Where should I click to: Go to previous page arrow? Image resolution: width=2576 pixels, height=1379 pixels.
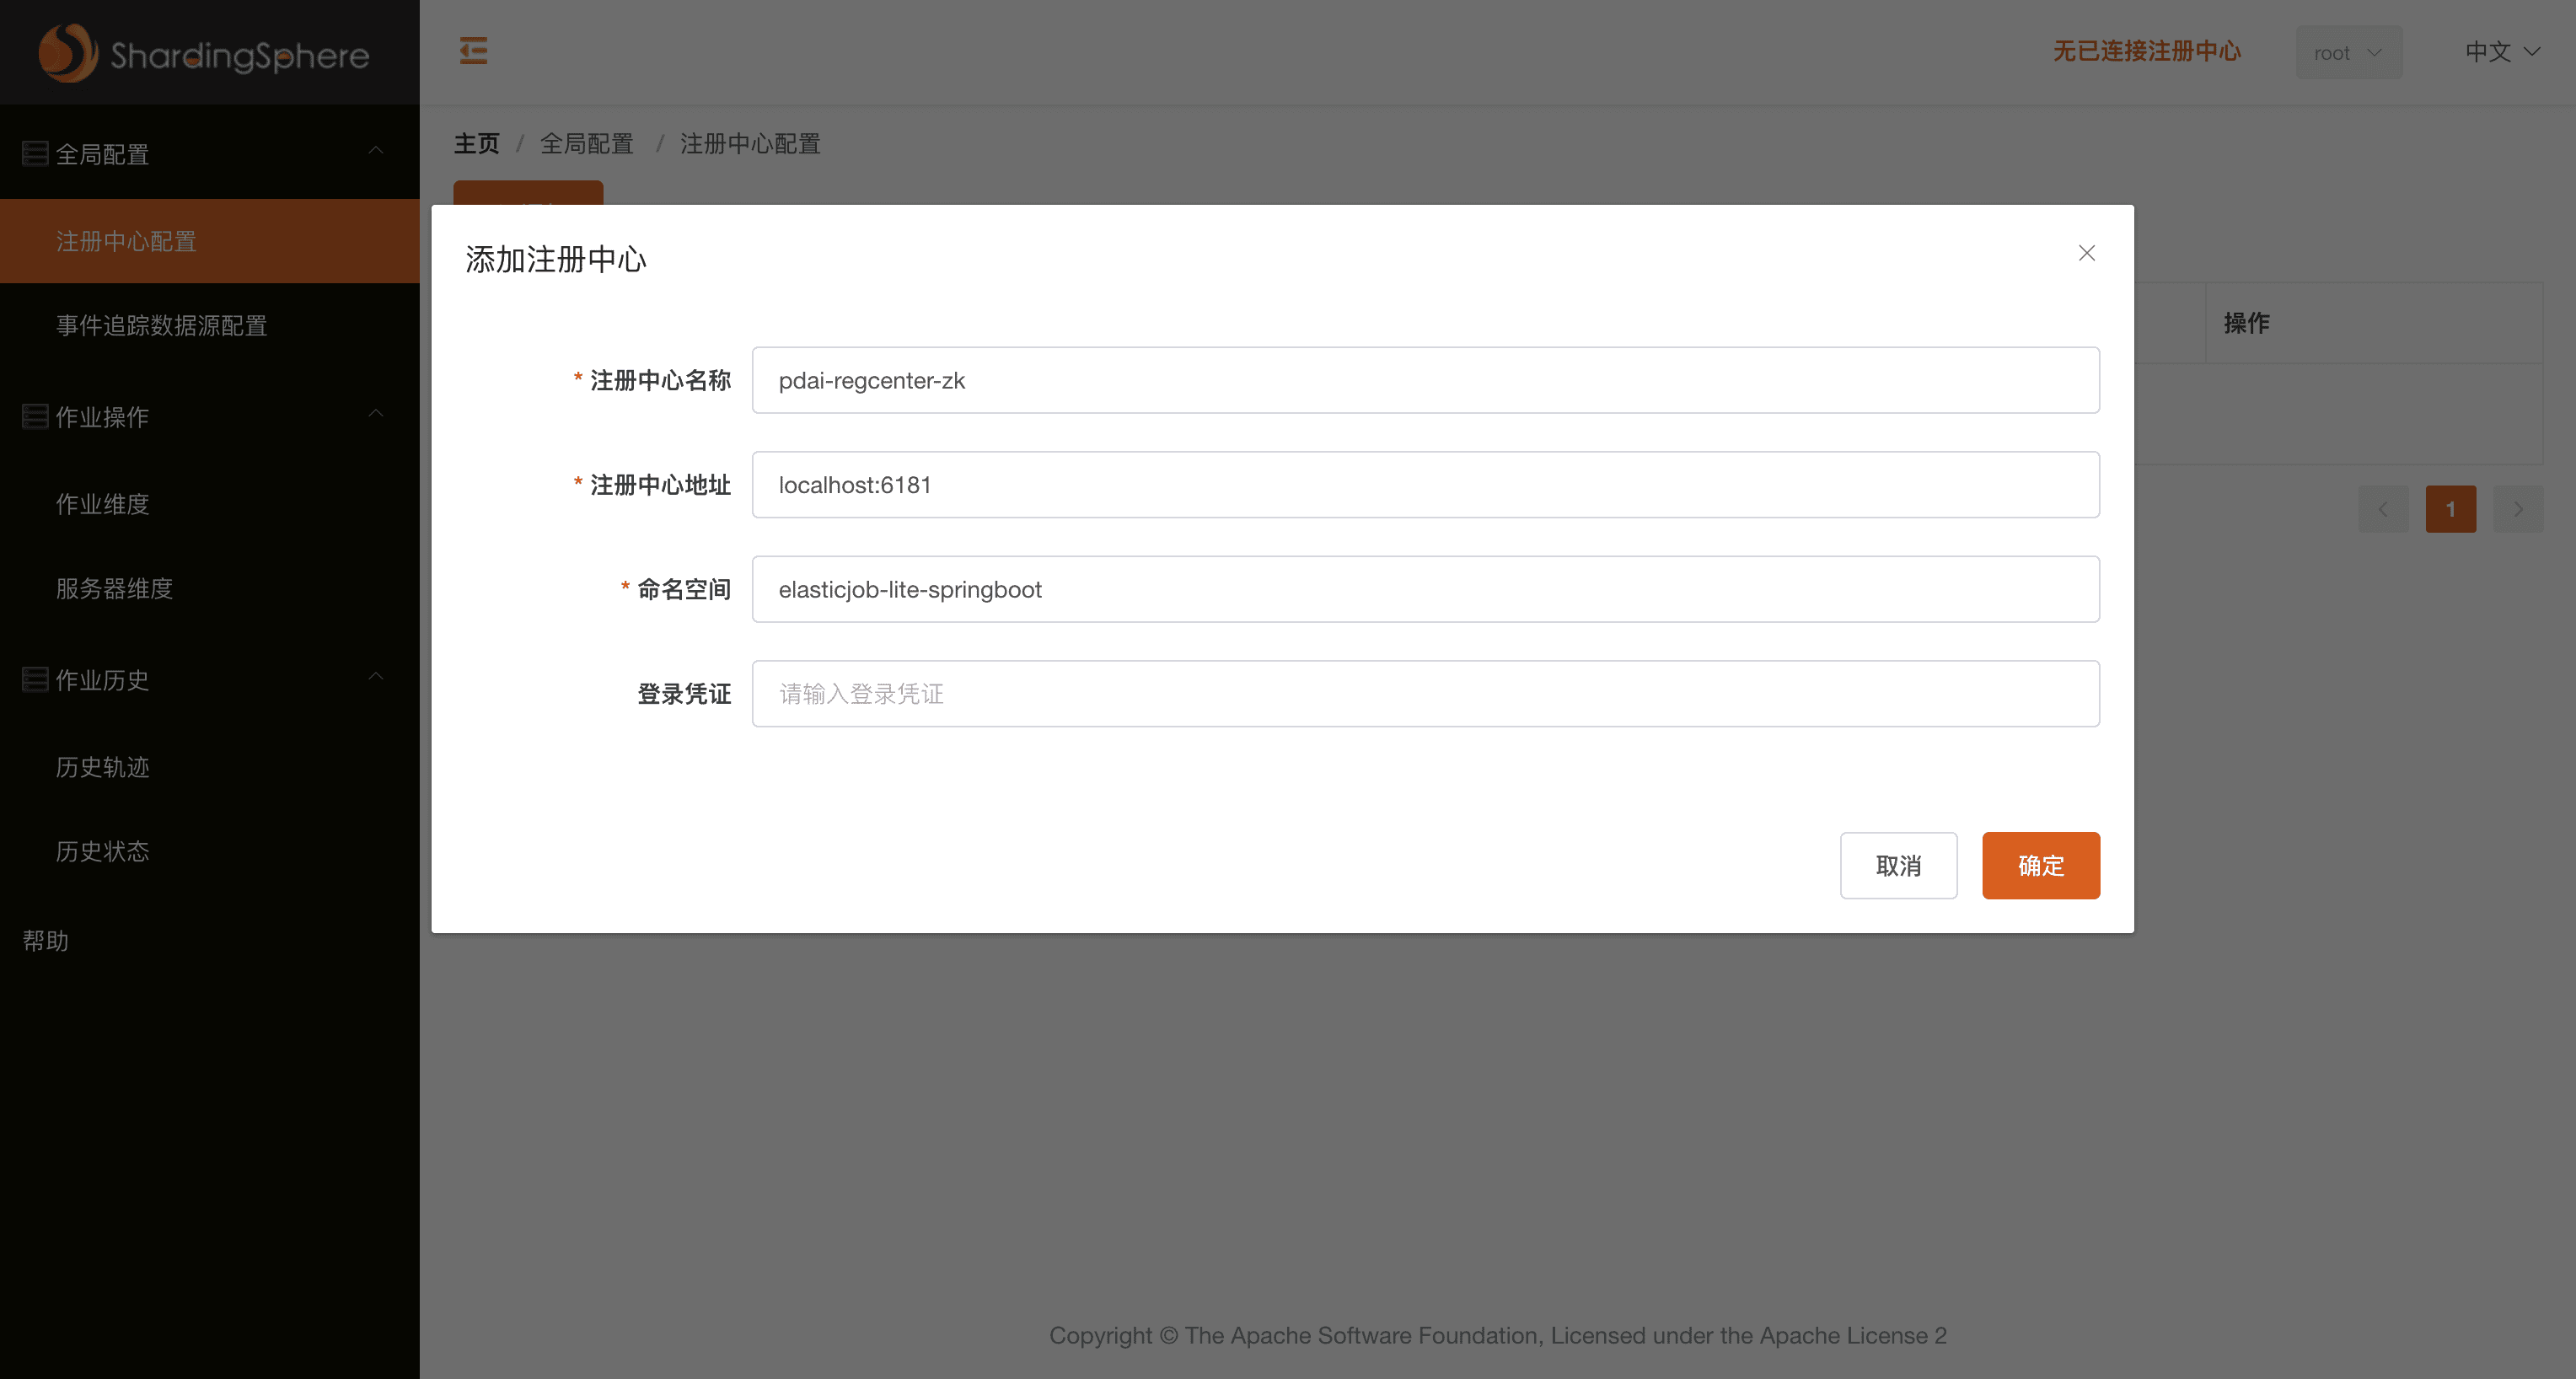click(2383, 509)
